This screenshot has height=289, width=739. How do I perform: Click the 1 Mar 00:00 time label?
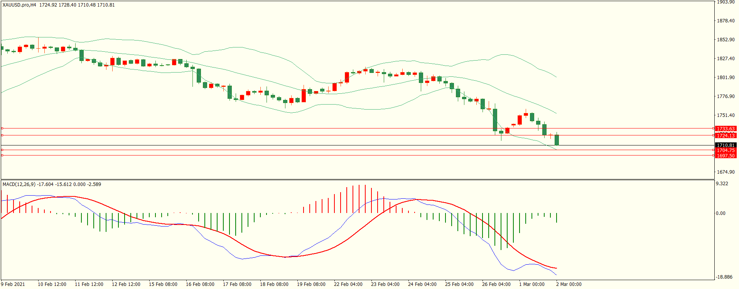pos(532,284)
